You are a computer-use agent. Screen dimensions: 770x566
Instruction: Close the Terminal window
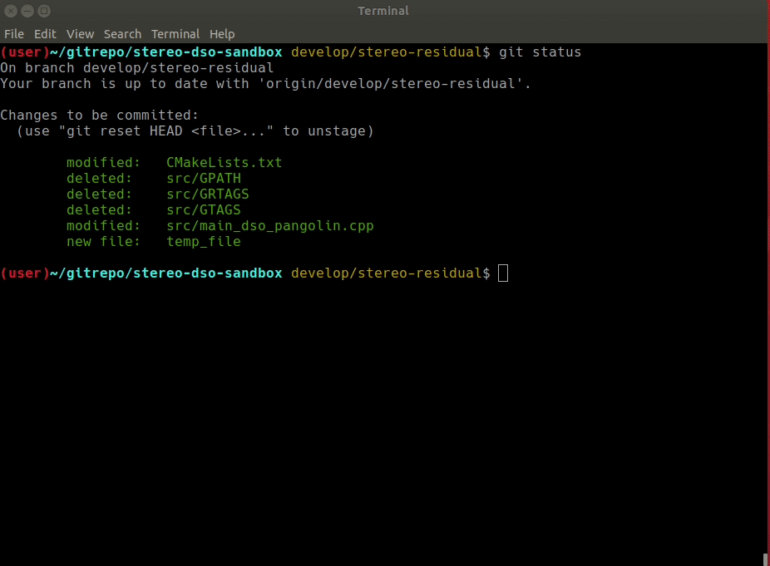(x=11, y=10)
